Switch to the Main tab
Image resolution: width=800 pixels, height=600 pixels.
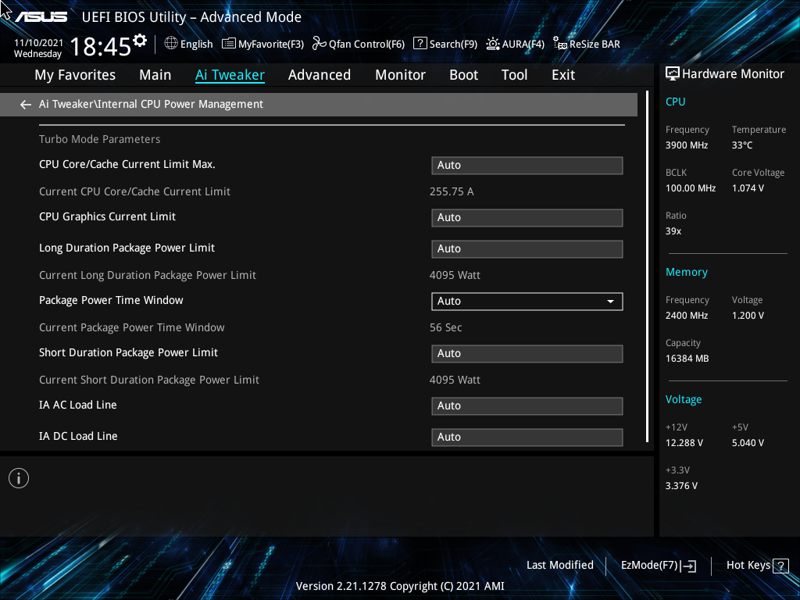[x=155, y=75]
